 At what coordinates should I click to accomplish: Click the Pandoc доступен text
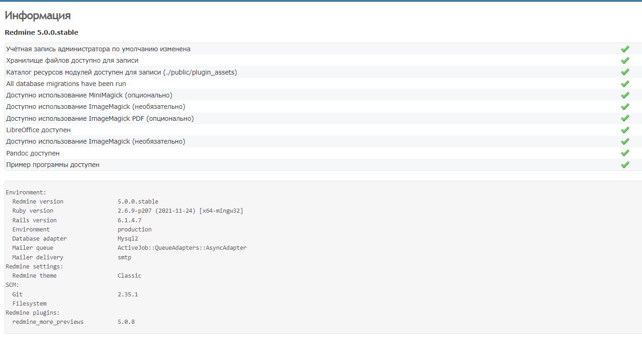pyautogui.click(x=33, y=153)
